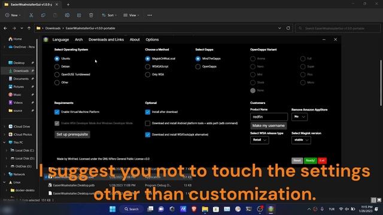Select the Other operating system option
The height and width of the screenshot is (215, 383).
tap(57, 82)
